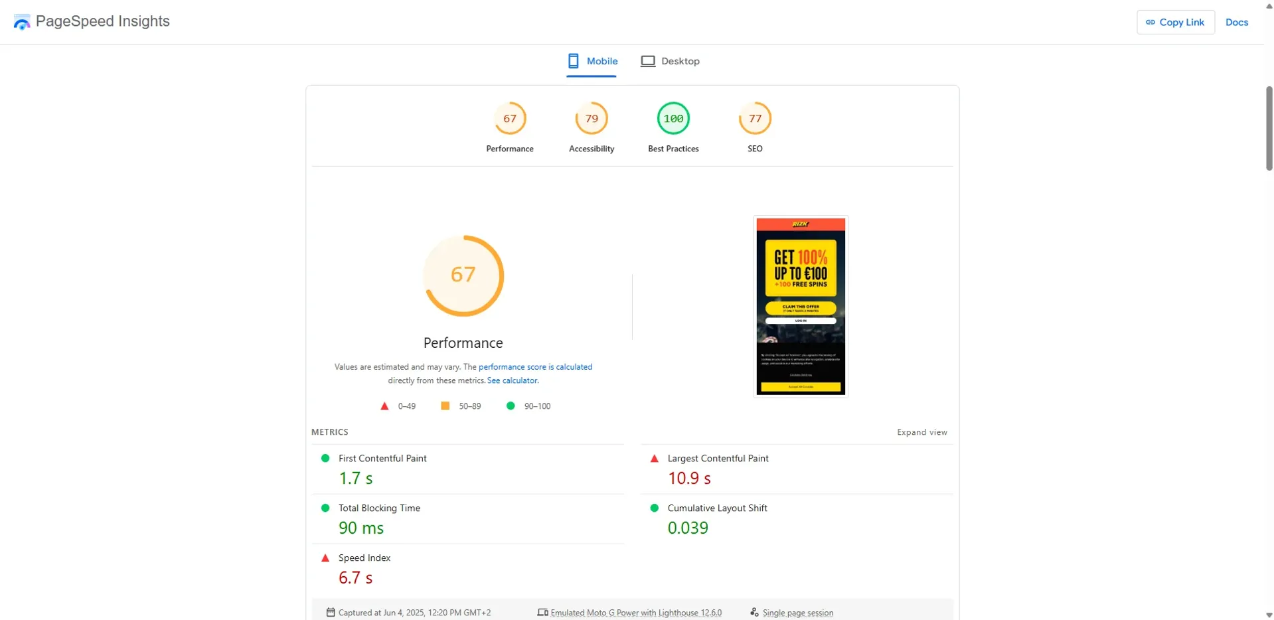Switch to the Mobile tab
The image size is (1274, 620).
(x=592, y=61)
